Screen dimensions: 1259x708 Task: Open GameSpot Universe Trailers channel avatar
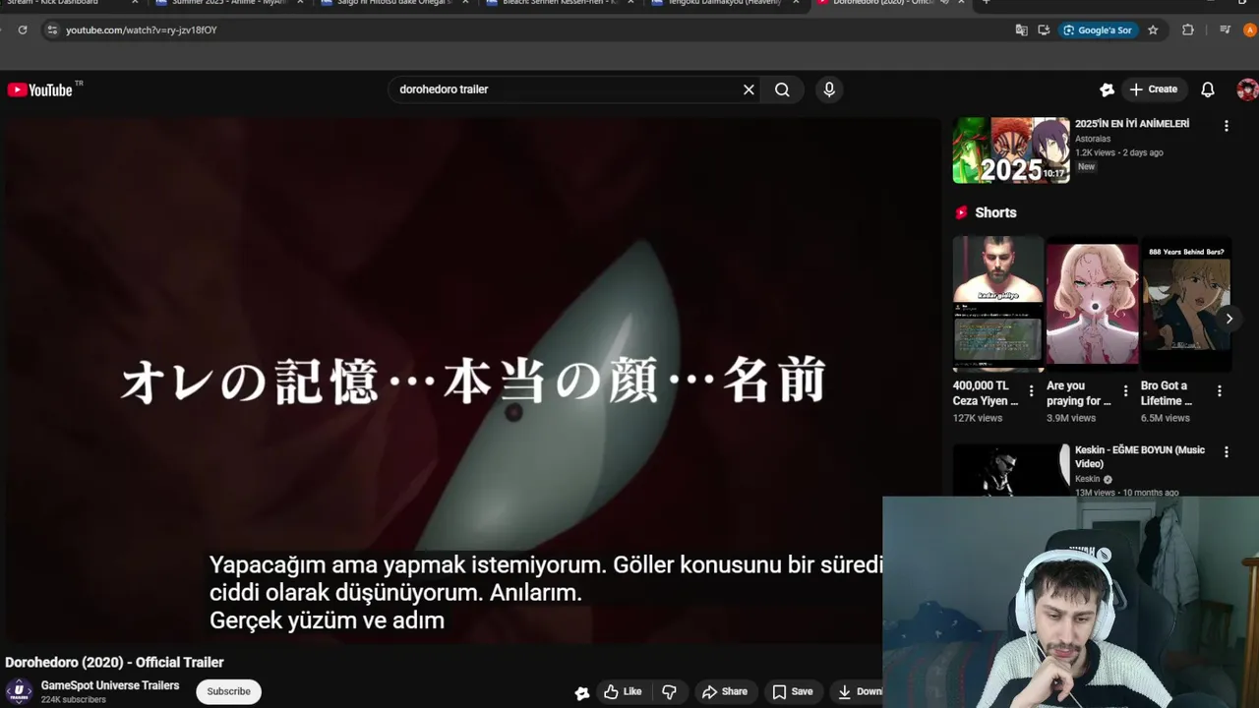click(x=19, y=691)
